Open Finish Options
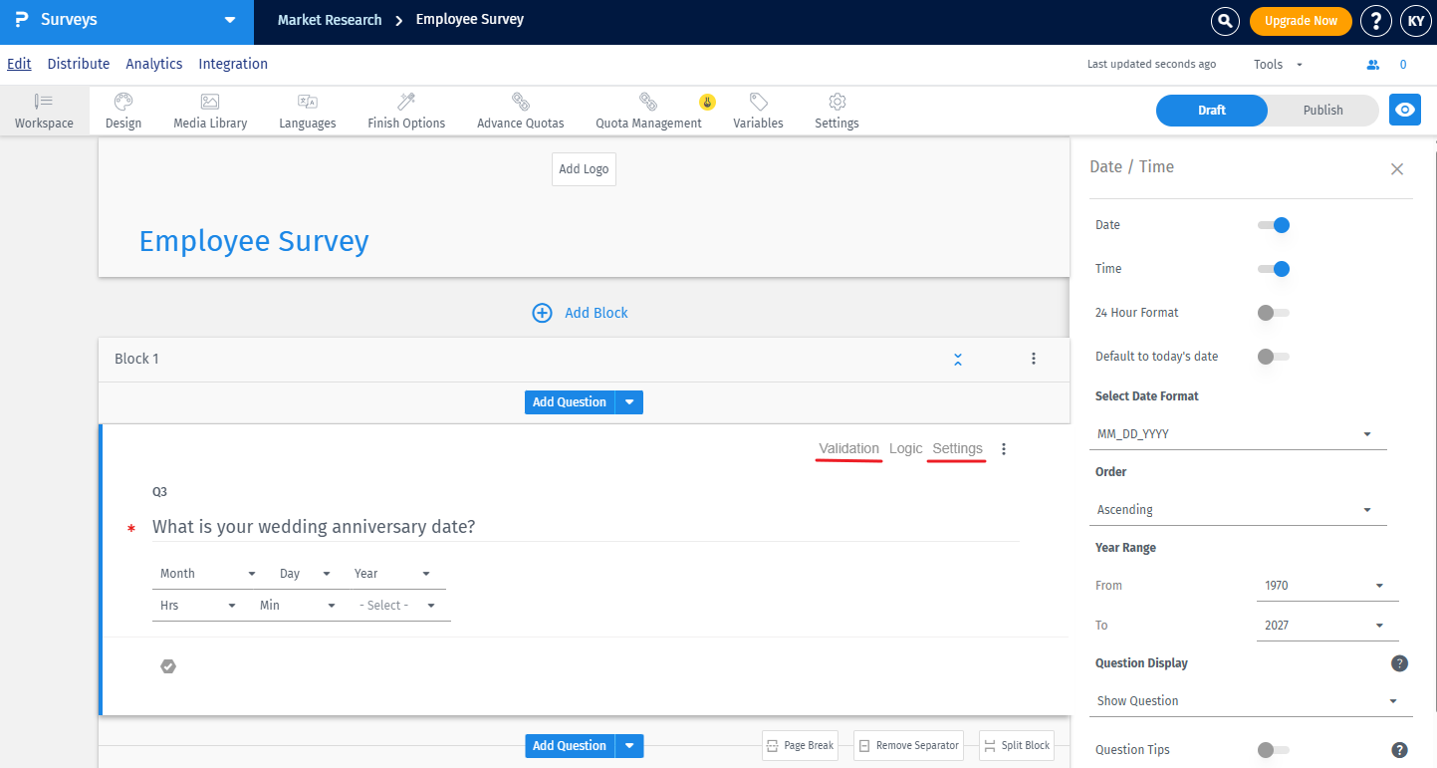1437x768 pixels. coord(406,111)
